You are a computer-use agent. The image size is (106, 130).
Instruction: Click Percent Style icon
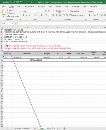pyautogui.click(x=94, y=15)
